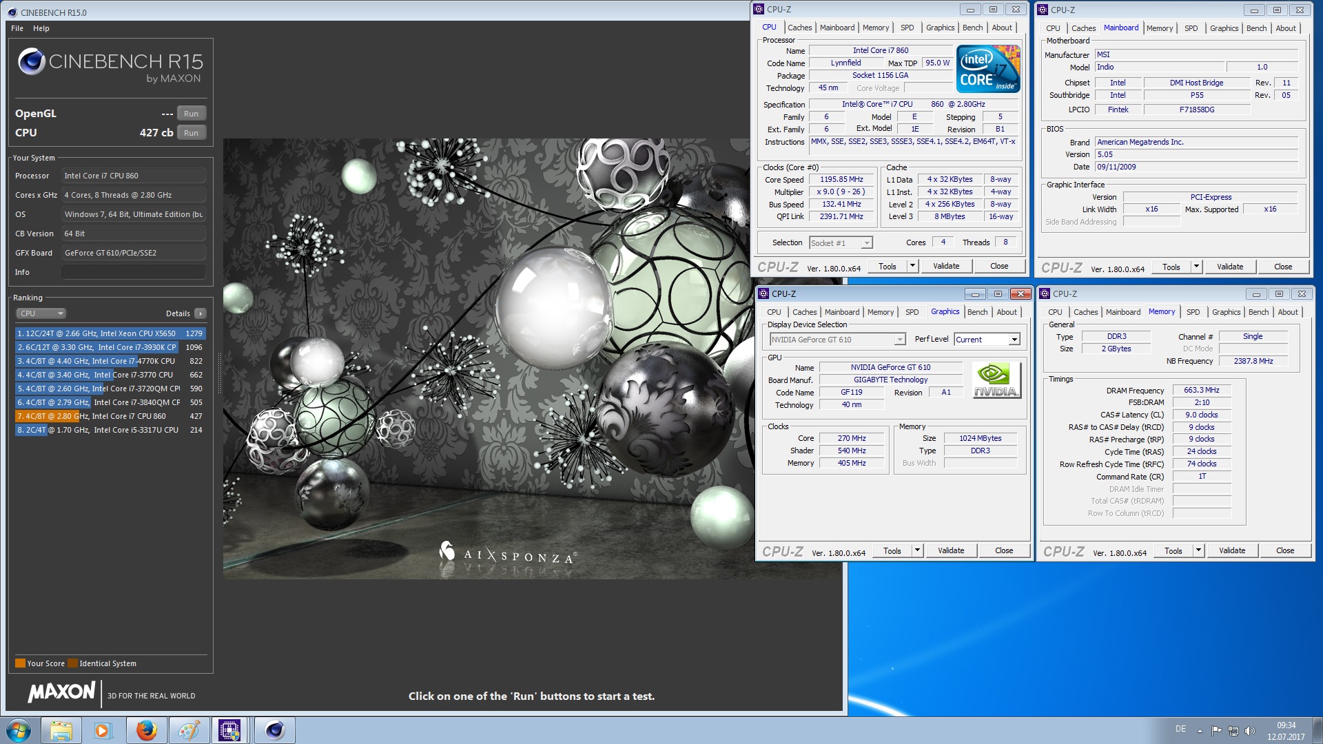
Task: Open Tools dropdown arrow in Mainboard-tab window
Action: pyautogui.click(x=1196, y=267)
